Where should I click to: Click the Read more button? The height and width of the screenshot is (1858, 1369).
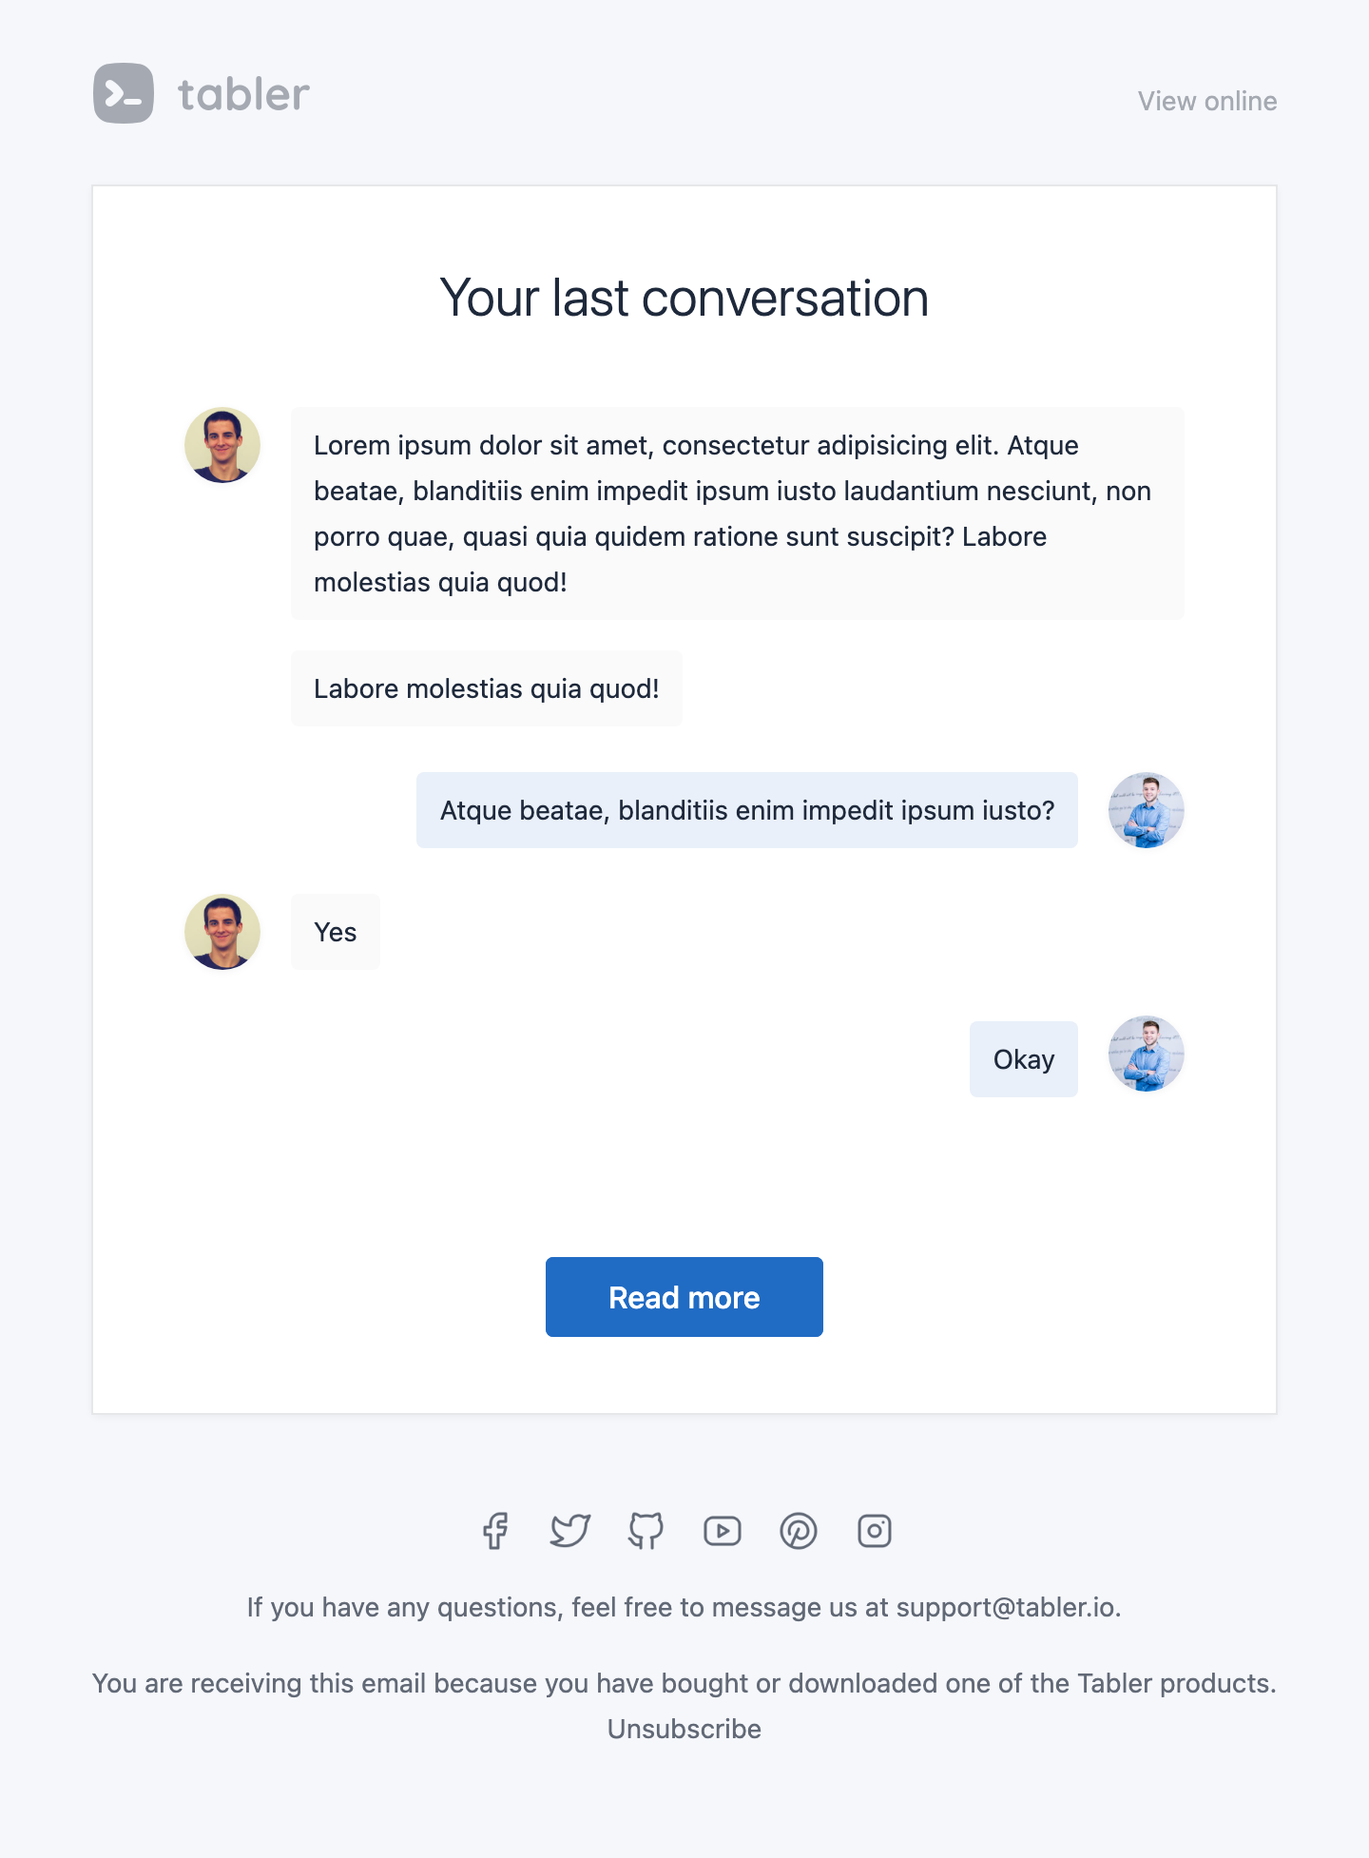coord(684,1297)
